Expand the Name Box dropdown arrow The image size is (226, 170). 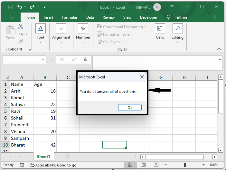tap(43, 59)
